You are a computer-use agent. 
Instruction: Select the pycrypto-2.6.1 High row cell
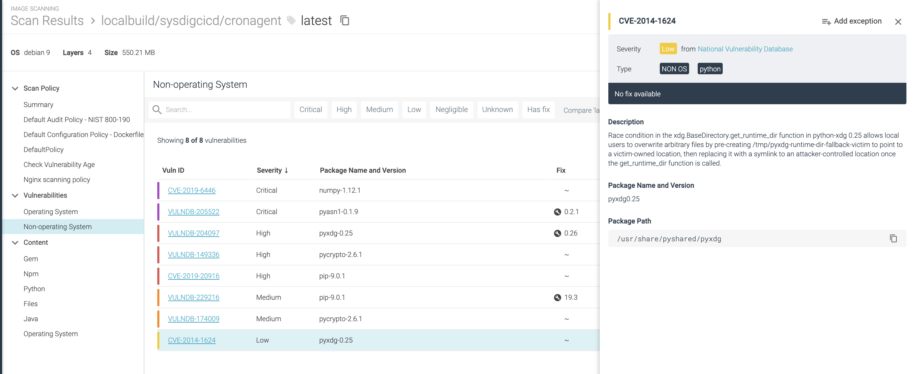click(341, 254)
